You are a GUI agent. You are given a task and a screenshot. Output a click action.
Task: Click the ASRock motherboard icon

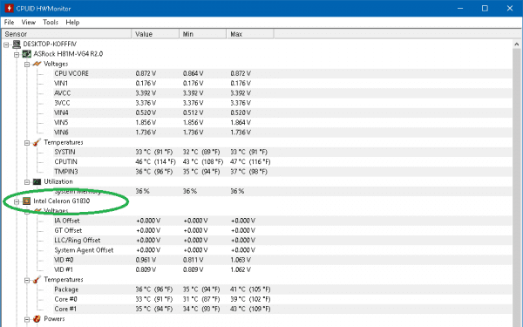tap(27, 54)
